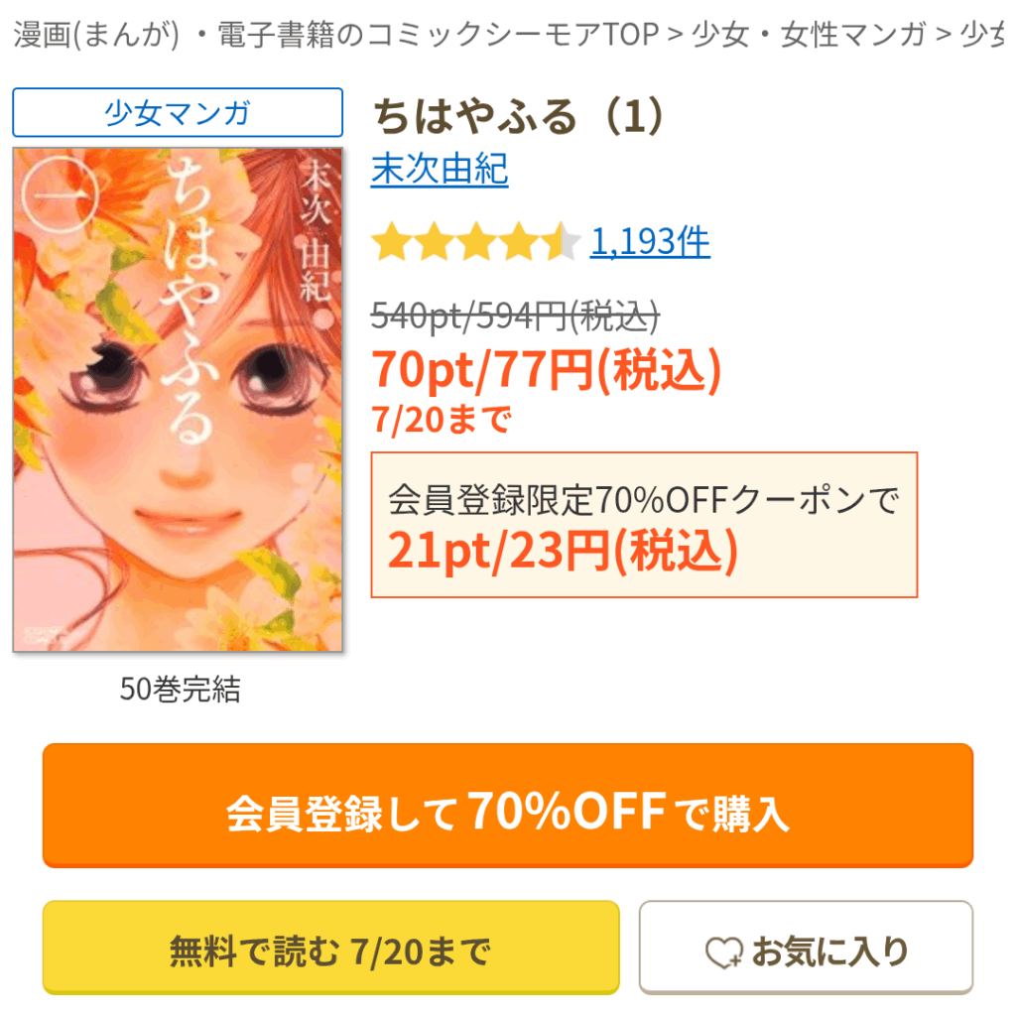Click the title ちはやふる（1）
The image size is (1016, 1014).
[518, 117]
